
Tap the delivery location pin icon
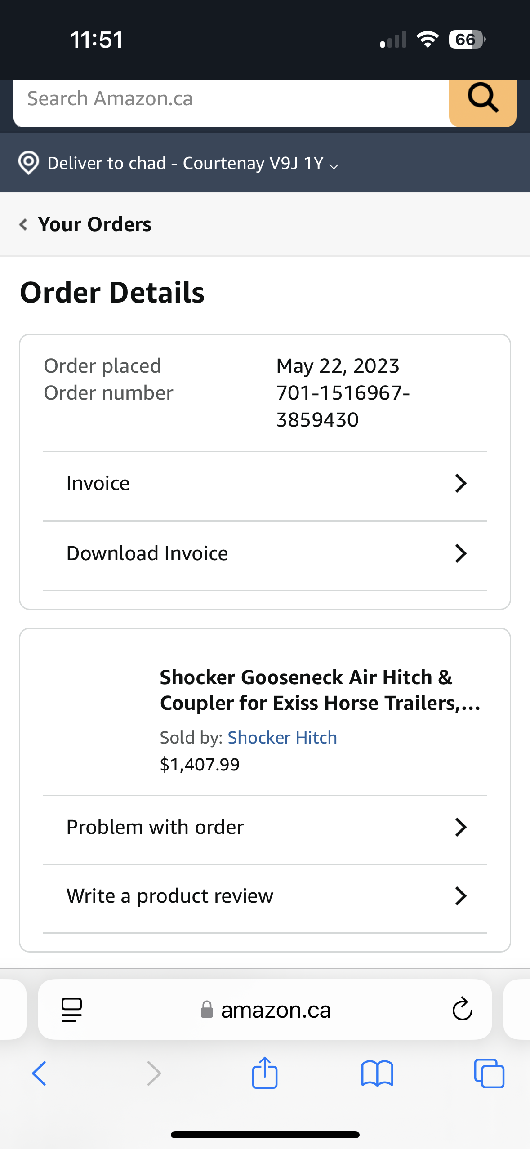pyautogui.click(x=28, y=163)
